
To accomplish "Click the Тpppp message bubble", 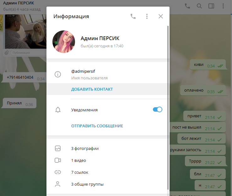I will [x=206, y=161].
